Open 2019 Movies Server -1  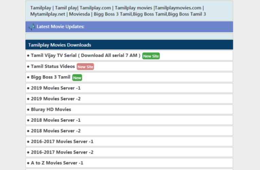coord(56,88)
